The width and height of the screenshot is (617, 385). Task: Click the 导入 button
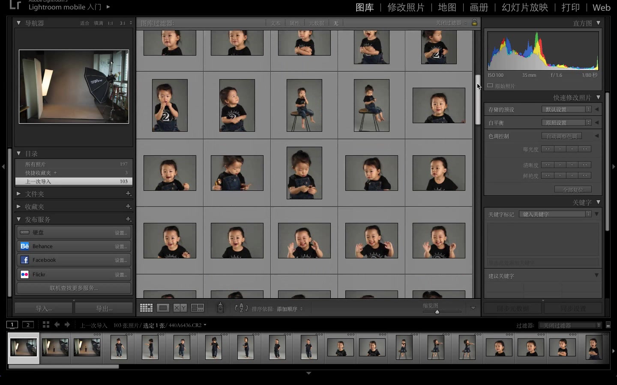pyautogui.click(x=44, y=308)
